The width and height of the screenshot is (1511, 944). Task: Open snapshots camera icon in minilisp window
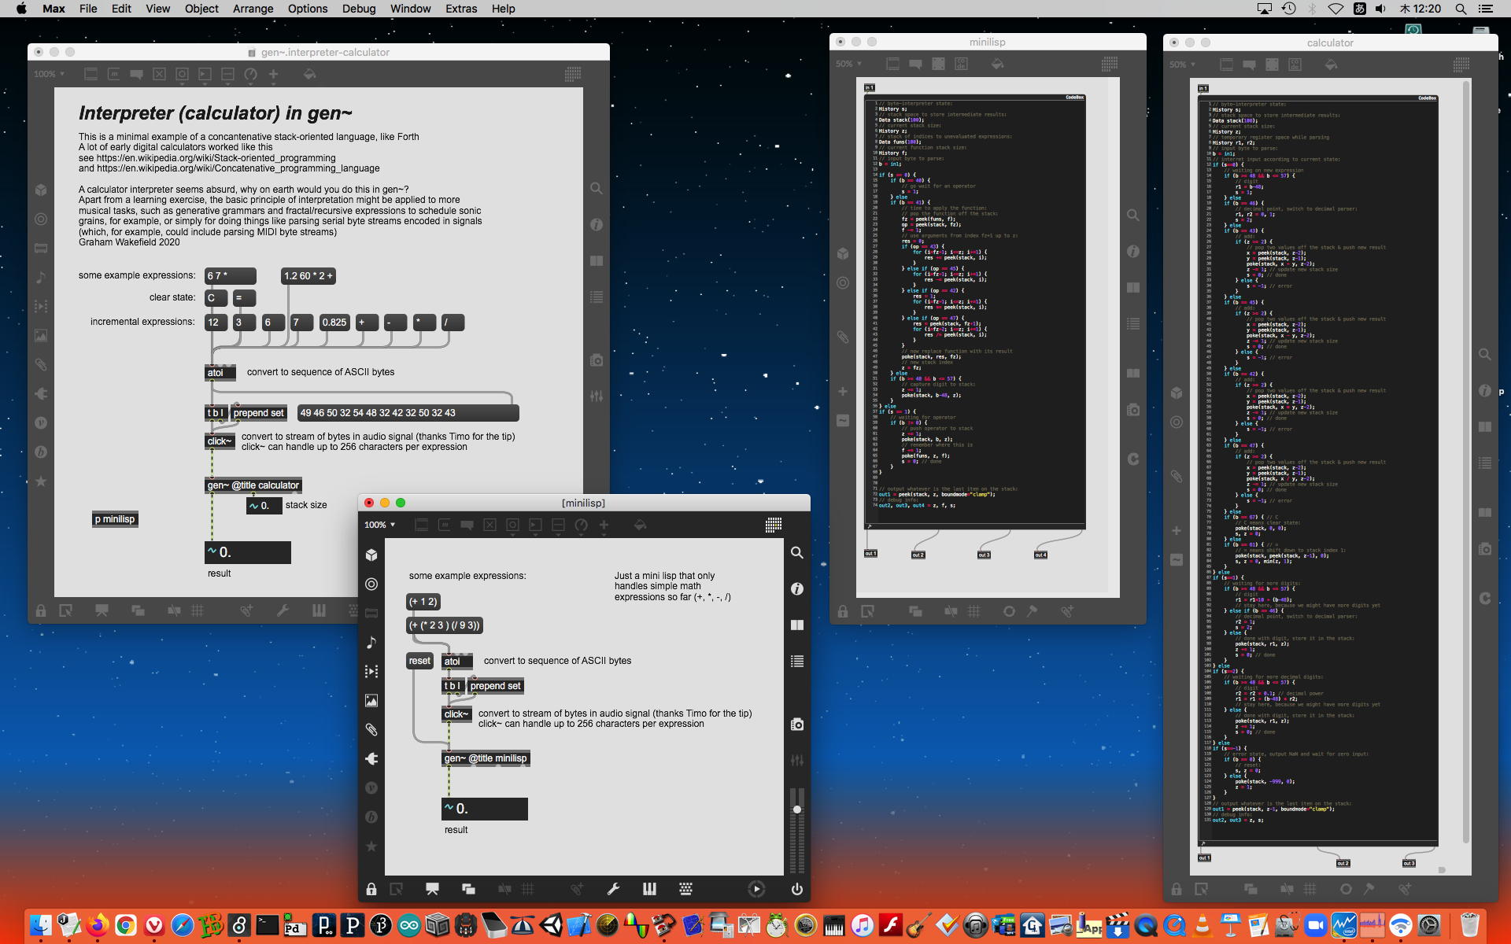[796, 725]
